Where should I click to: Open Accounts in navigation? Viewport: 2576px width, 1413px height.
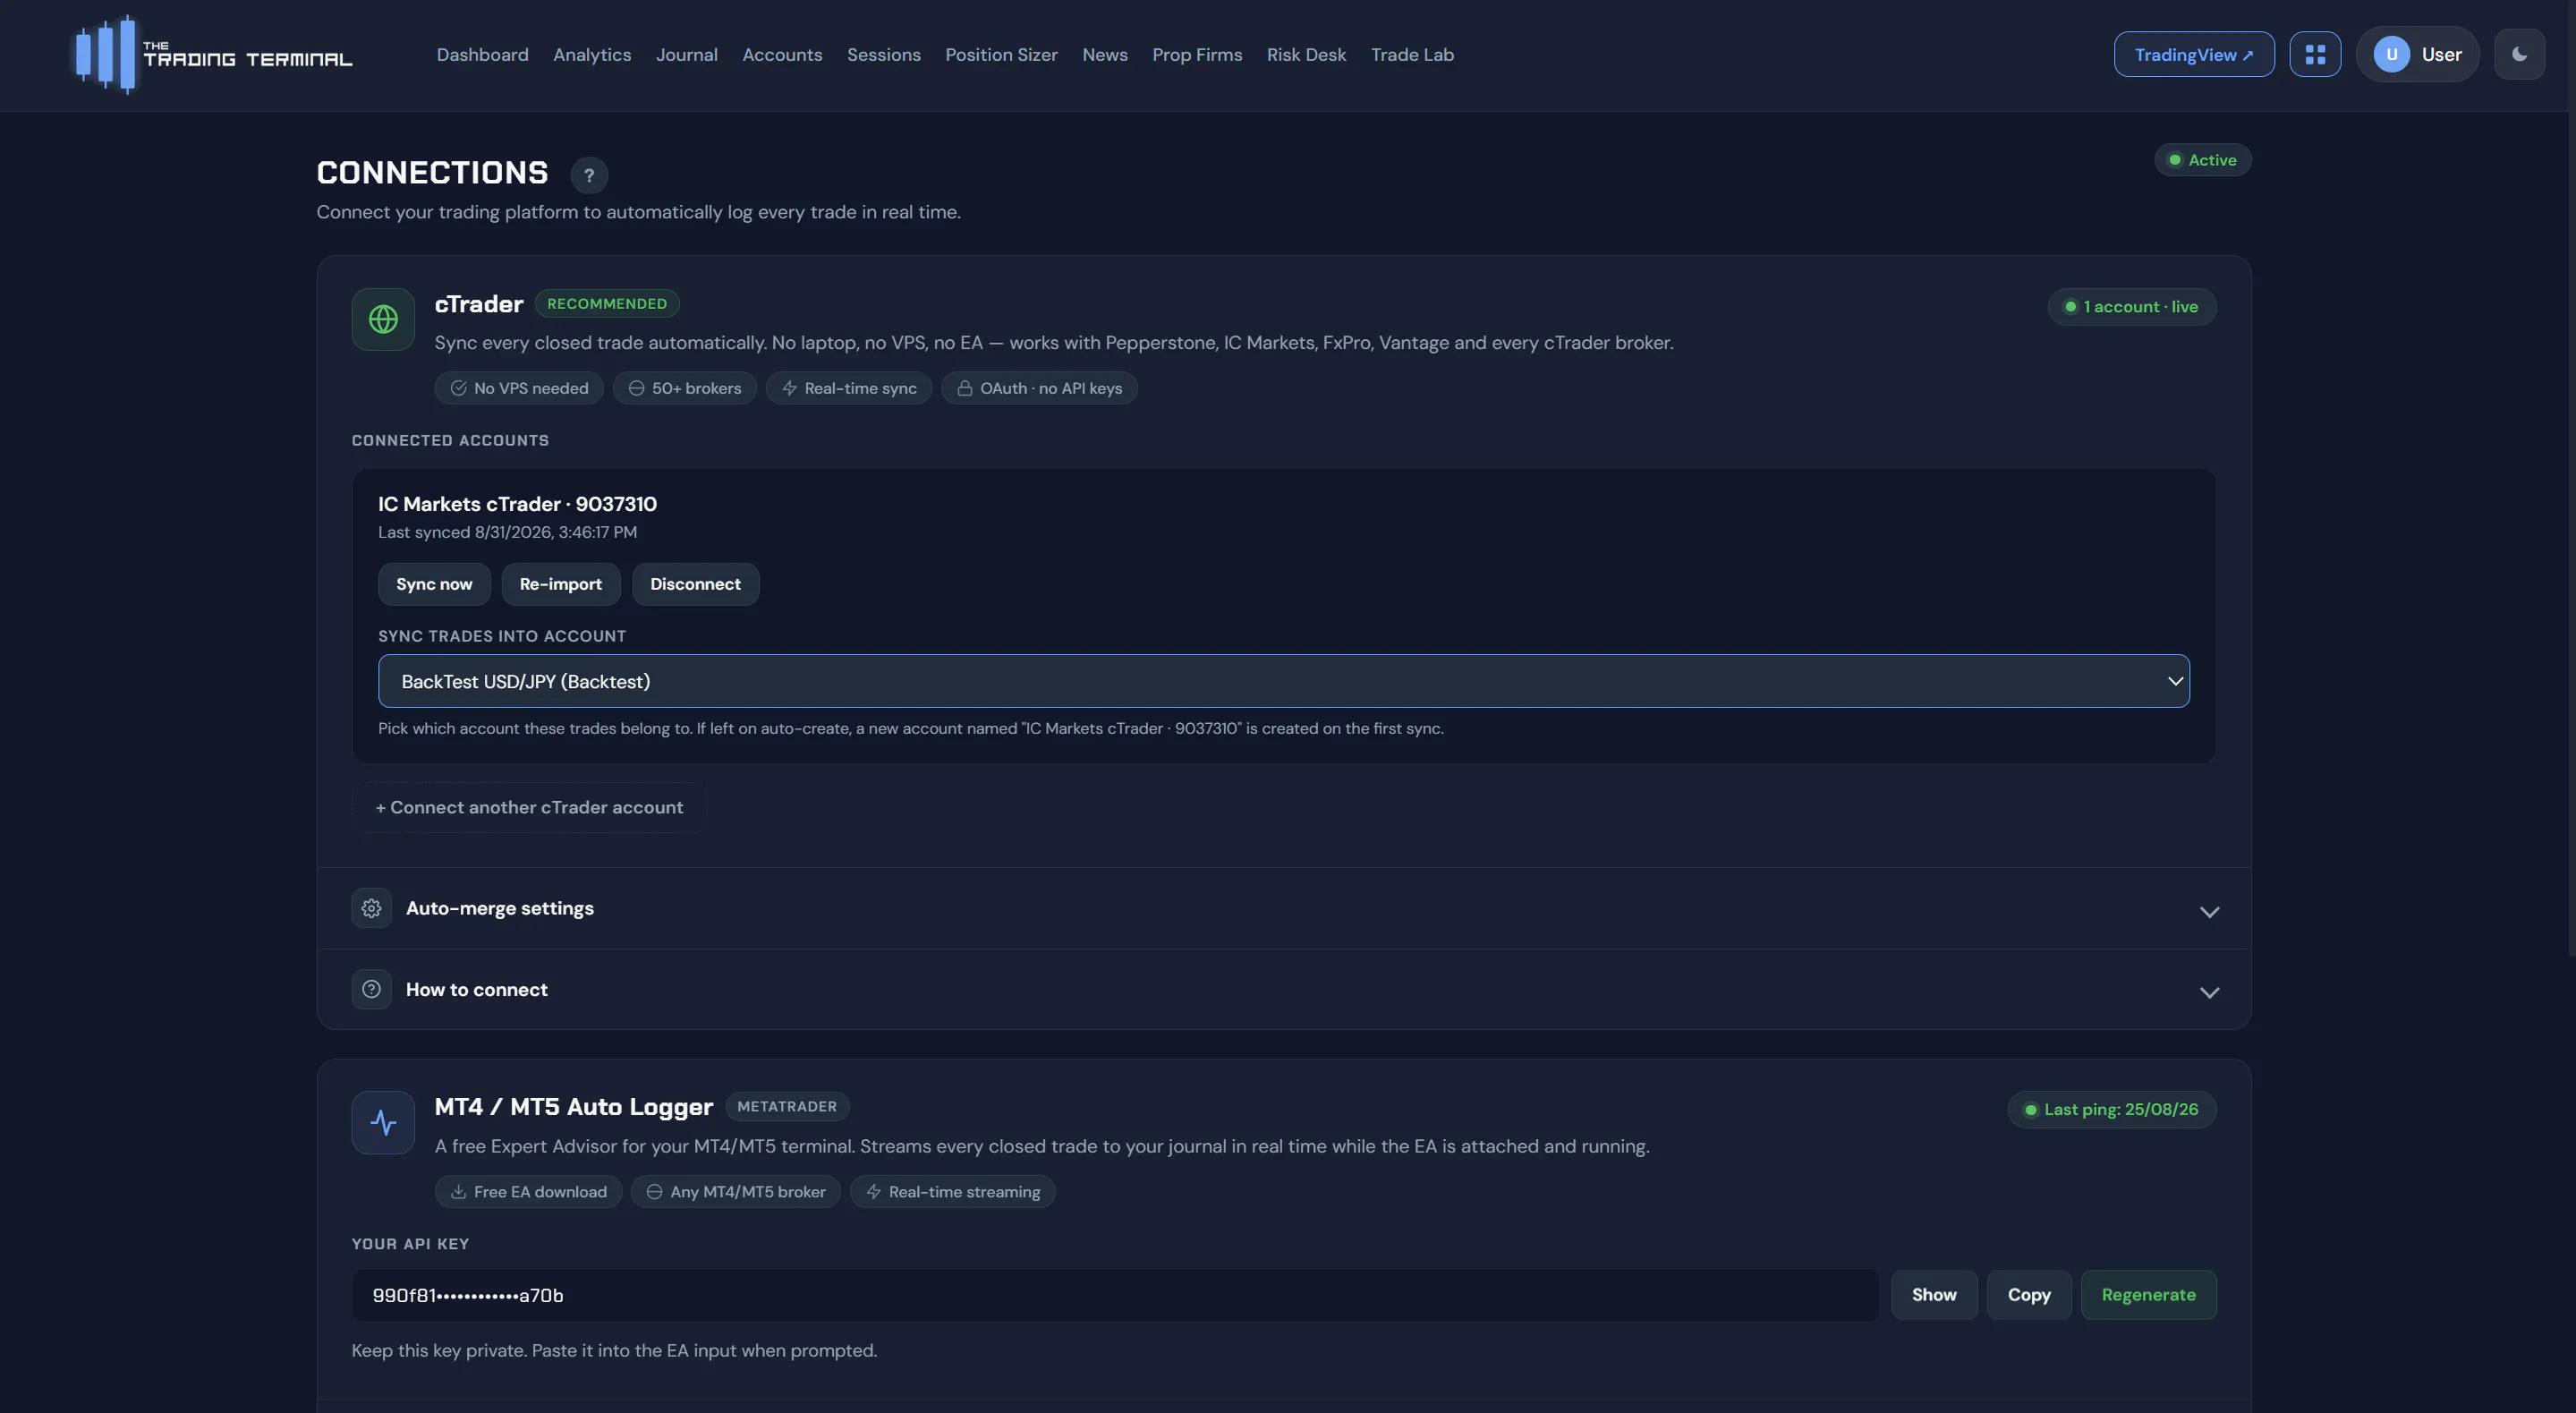coord(782,55)
